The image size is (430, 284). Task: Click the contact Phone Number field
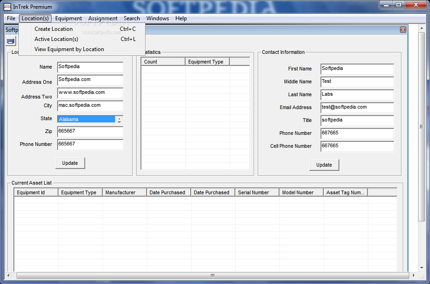click(357, 133)
